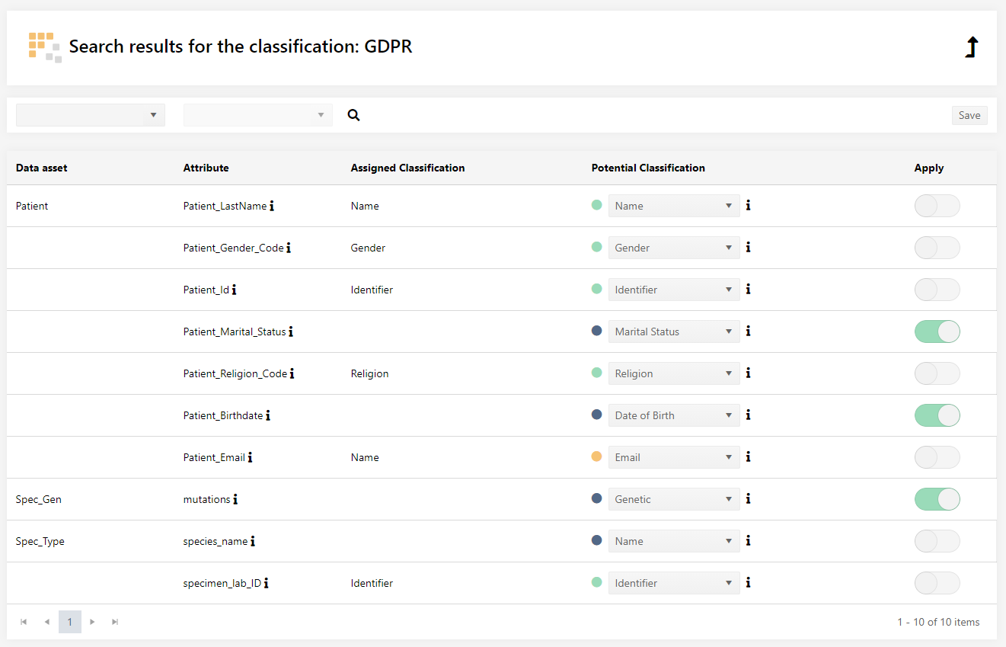Click info icon next to specimen_lab_ID

point(266,583)
